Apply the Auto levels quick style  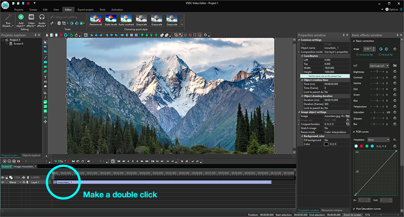110,19
